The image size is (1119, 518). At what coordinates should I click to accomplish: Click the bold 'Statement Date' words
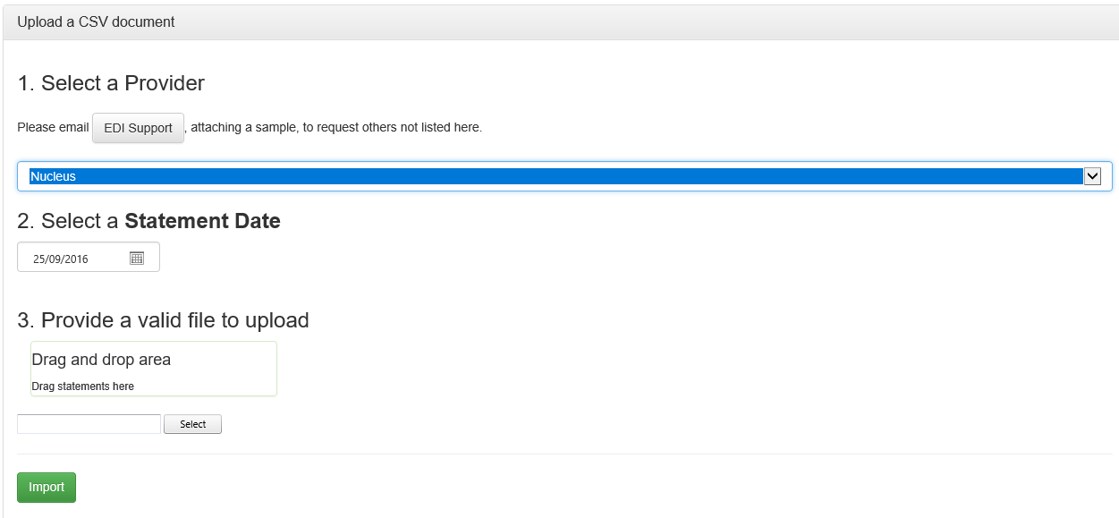coord(202,221)
